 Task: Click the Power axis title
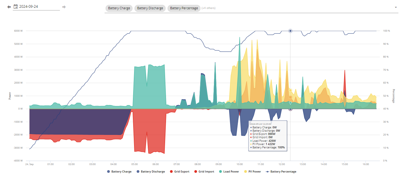[x=10, y=96]
